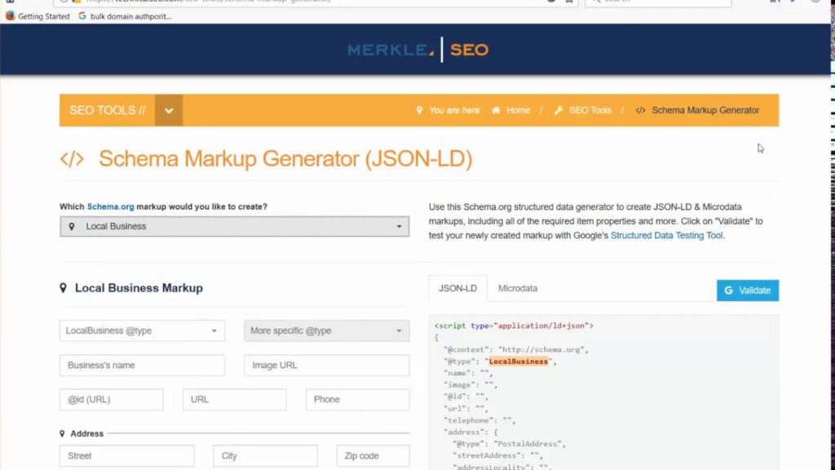Click the Address section label

coord(86,434)
